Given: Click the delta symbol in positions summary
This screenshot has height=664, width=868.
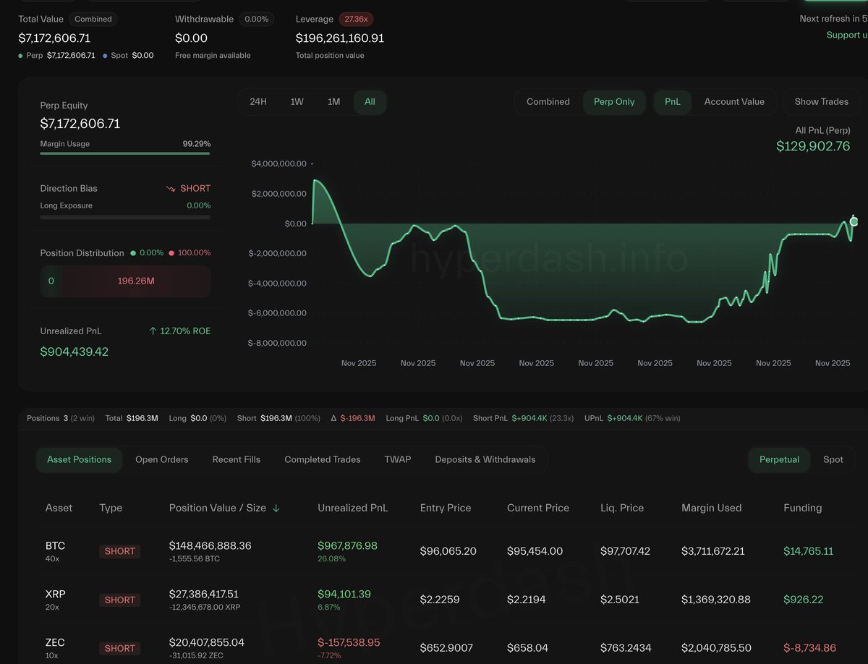Looking at the screenshot, I should pyautogui.click(x=333, y=418).
